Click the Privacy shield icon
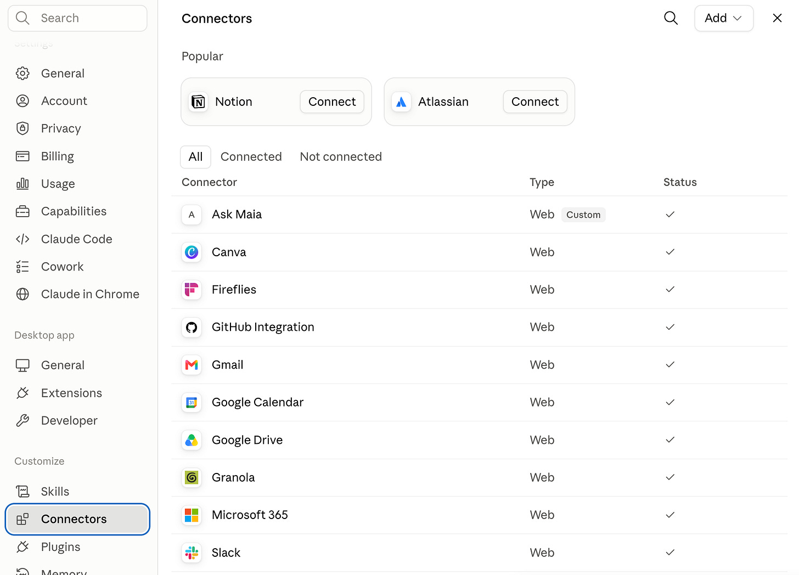799x575 pixels. point(22,128)
